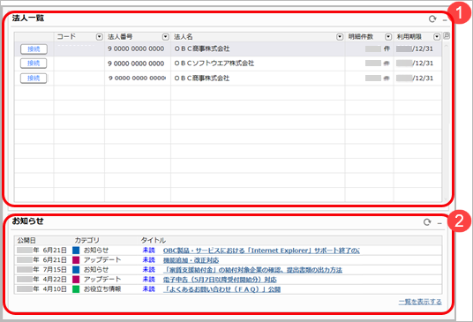The width and height of the screenshot is (473, 322).
Task: Refresh the お知らせ panel
Action: point(427,222)
